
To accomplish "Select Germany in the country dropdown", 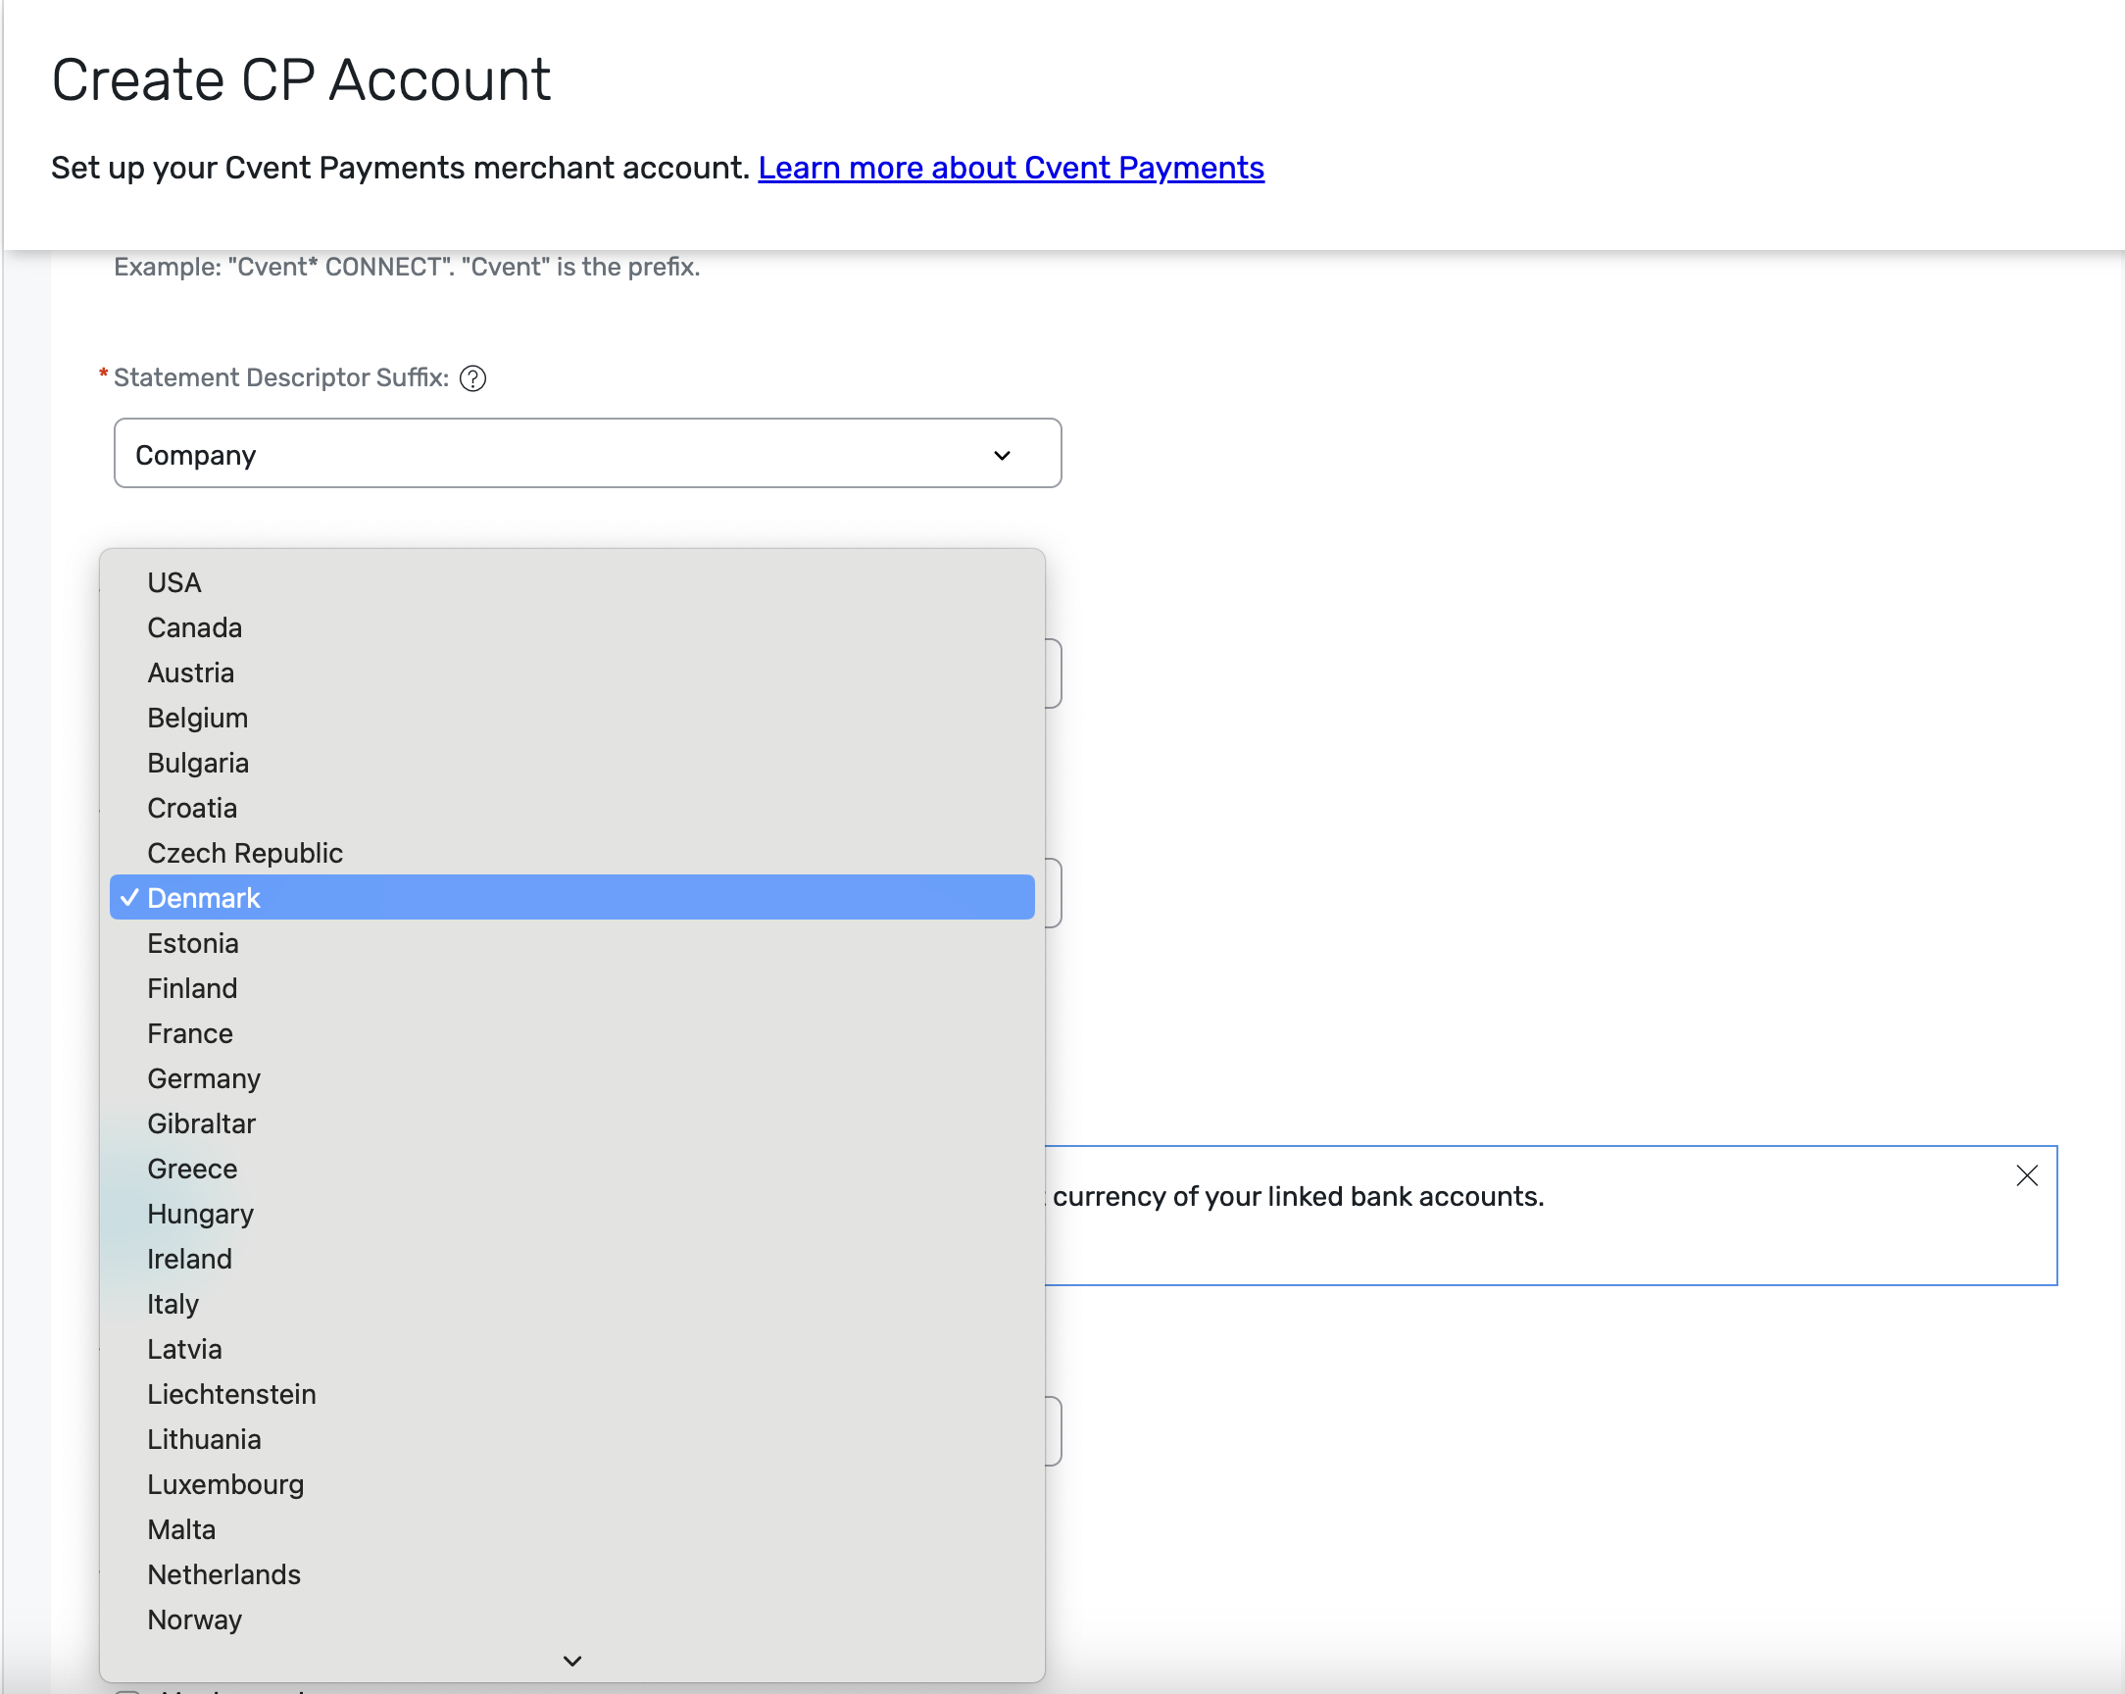I will (x=571, y=1078).
